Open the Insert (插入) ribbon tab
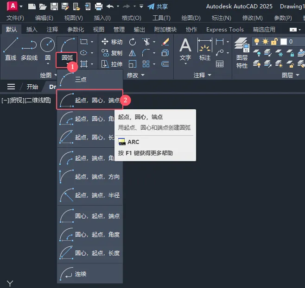Viewport: 305px width, 288px height. tap(32, 29)
